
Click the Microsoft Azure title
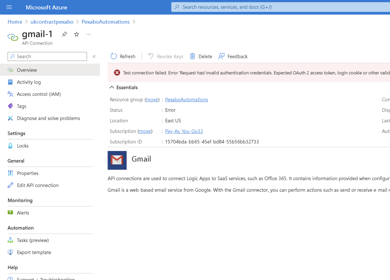47,7
